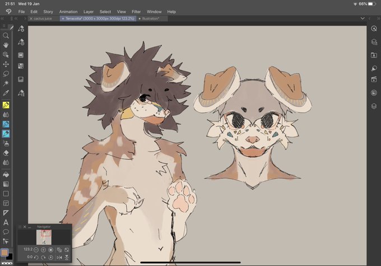The width and height of the screenshot is (381, 266).
Task: Rotate canvas right in Navigator
Action: (x=43, y=257)
